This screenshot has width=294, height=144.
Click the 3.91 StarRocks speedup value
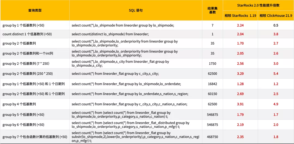coord(240,104)
